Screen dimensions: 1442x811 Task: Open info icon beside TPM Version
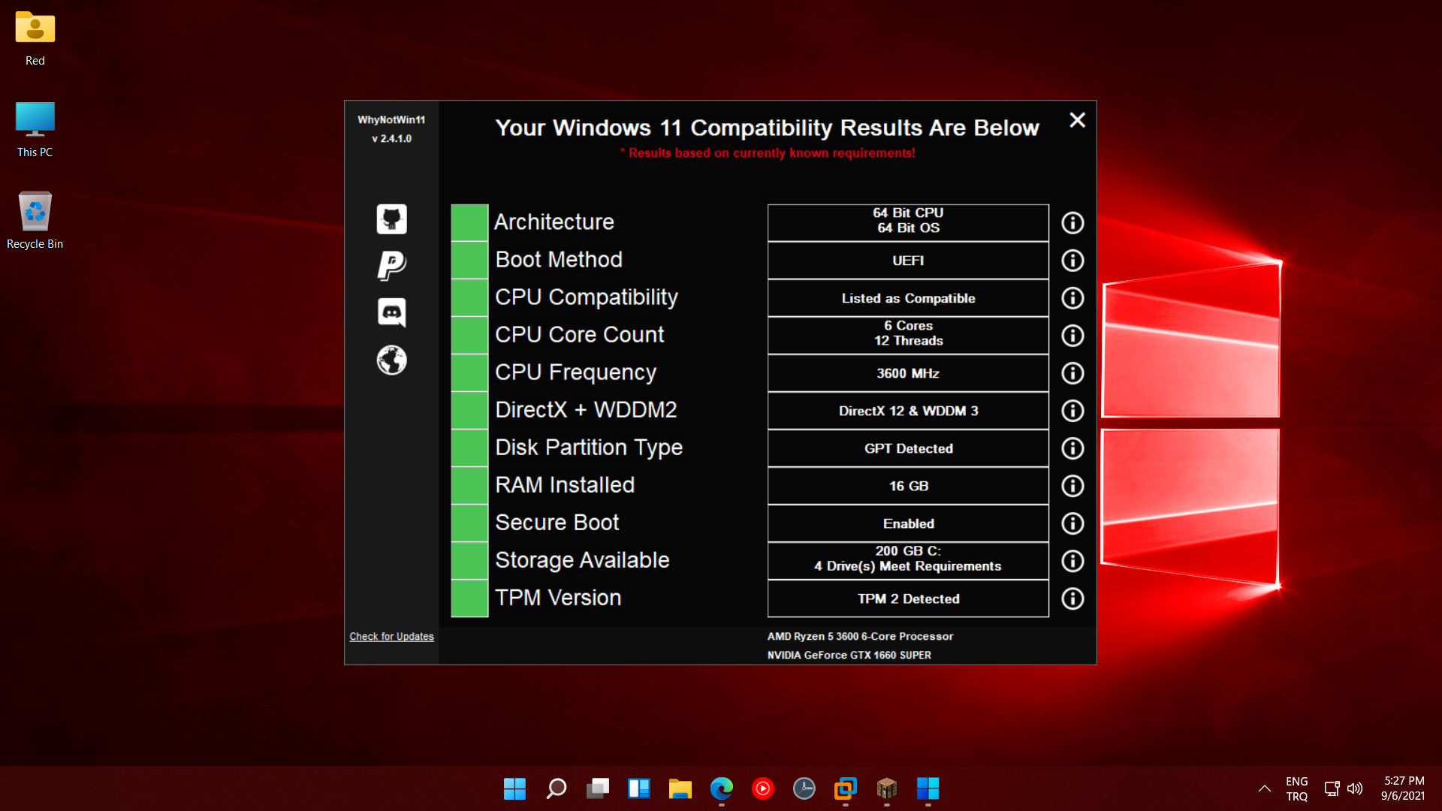[1072, 598]
